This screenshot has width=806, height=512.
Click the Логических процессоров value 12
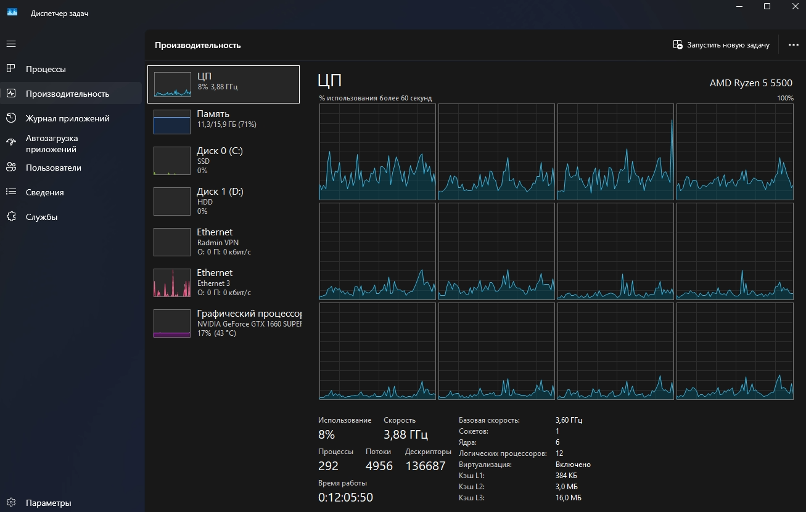point(559,453)
